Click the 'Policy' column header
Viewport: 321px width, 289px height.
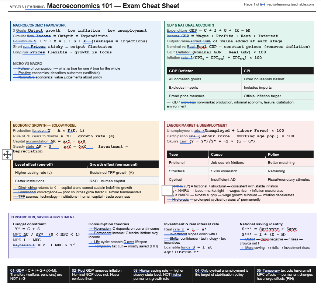tap(290, 154)
